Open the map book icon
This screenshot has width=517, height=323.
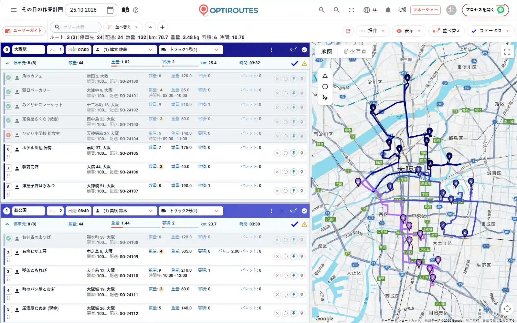[x=125, y=10]
